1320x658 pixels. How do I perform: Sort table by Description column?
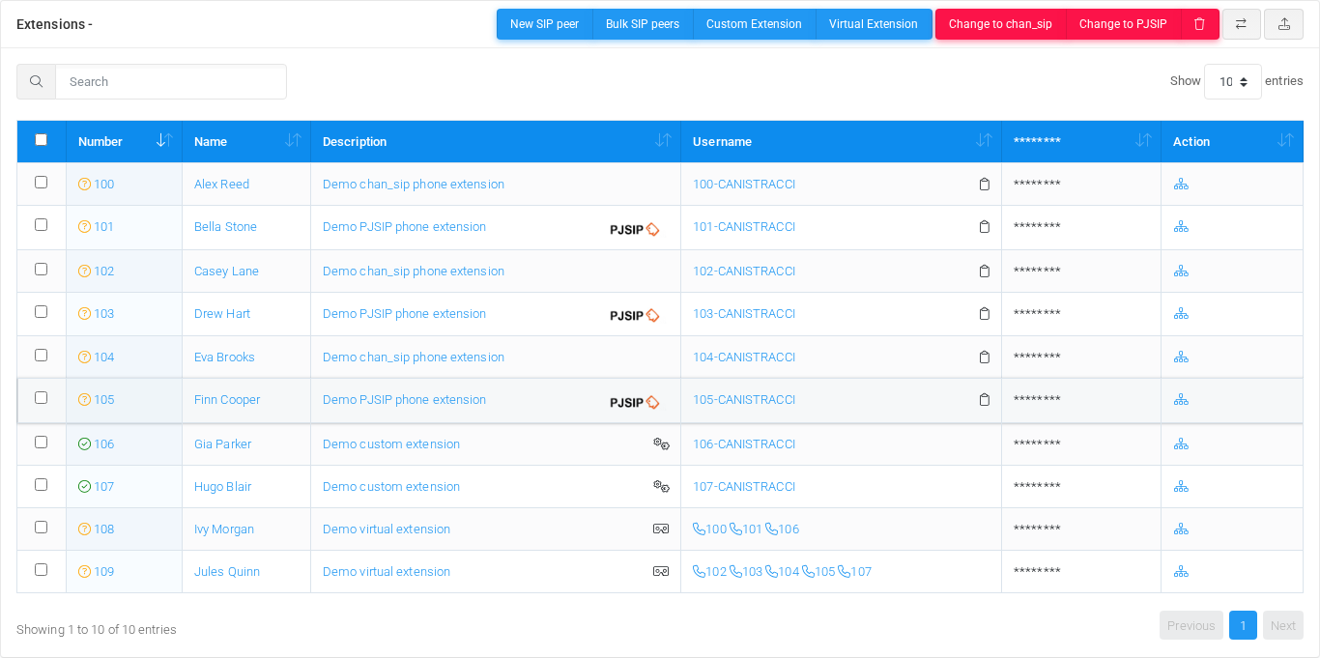point(496,142)
